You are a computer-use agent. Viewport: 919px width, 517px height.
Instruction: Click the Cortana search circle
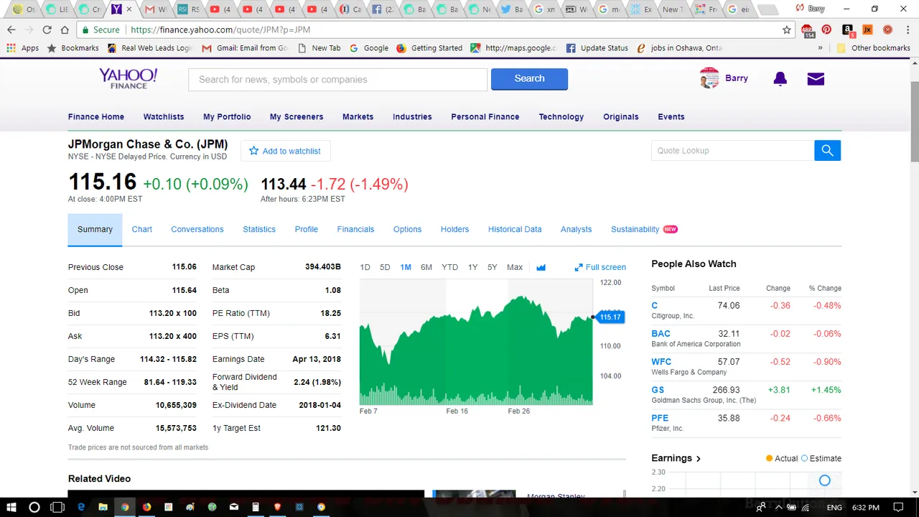click(34, 507)
